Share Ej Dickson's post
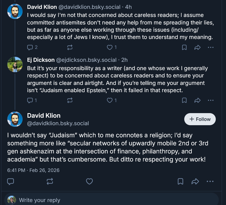 tap(197, 100)
